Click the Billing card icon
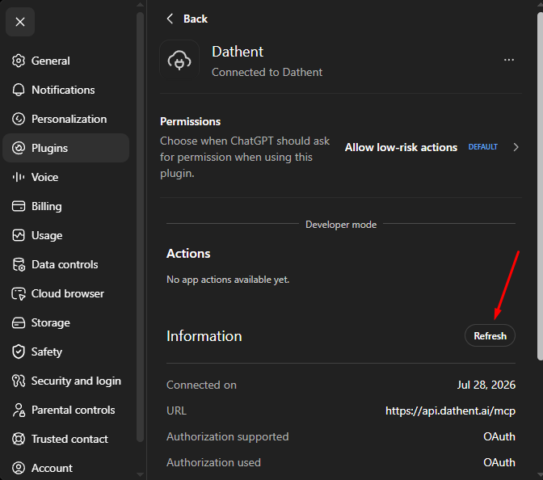 coord(19,206)
